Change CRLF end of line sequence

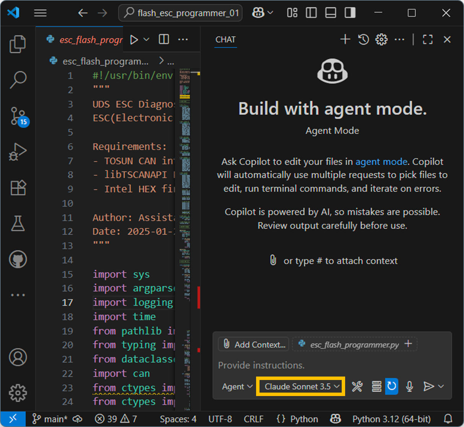pyautogui.click(x=254, y=419)
